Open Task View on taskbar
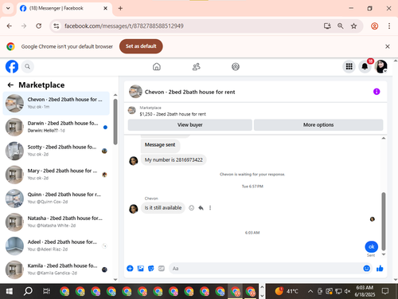 click(x=46, y=291)
